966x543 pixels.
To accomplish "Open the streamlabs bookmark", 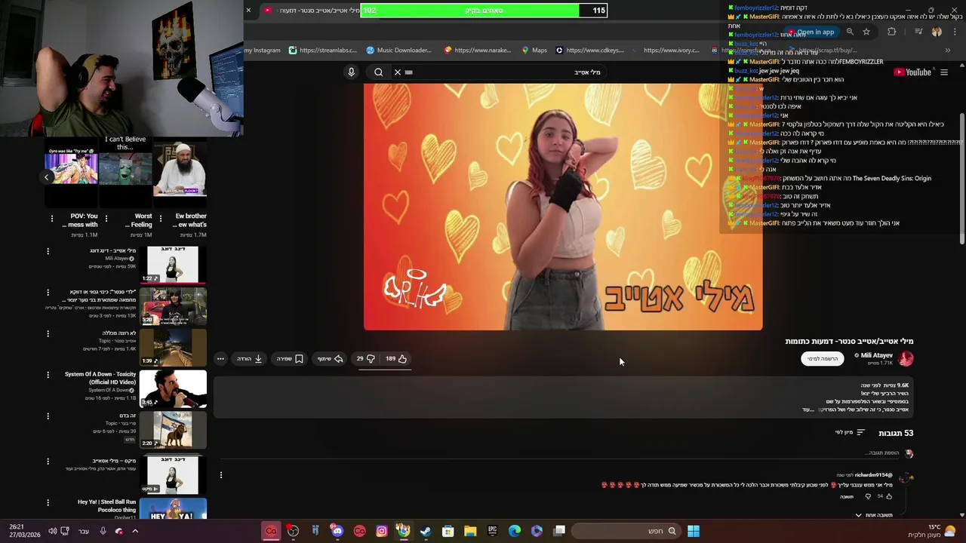I will pyautogui.click(x=323, y=51).
